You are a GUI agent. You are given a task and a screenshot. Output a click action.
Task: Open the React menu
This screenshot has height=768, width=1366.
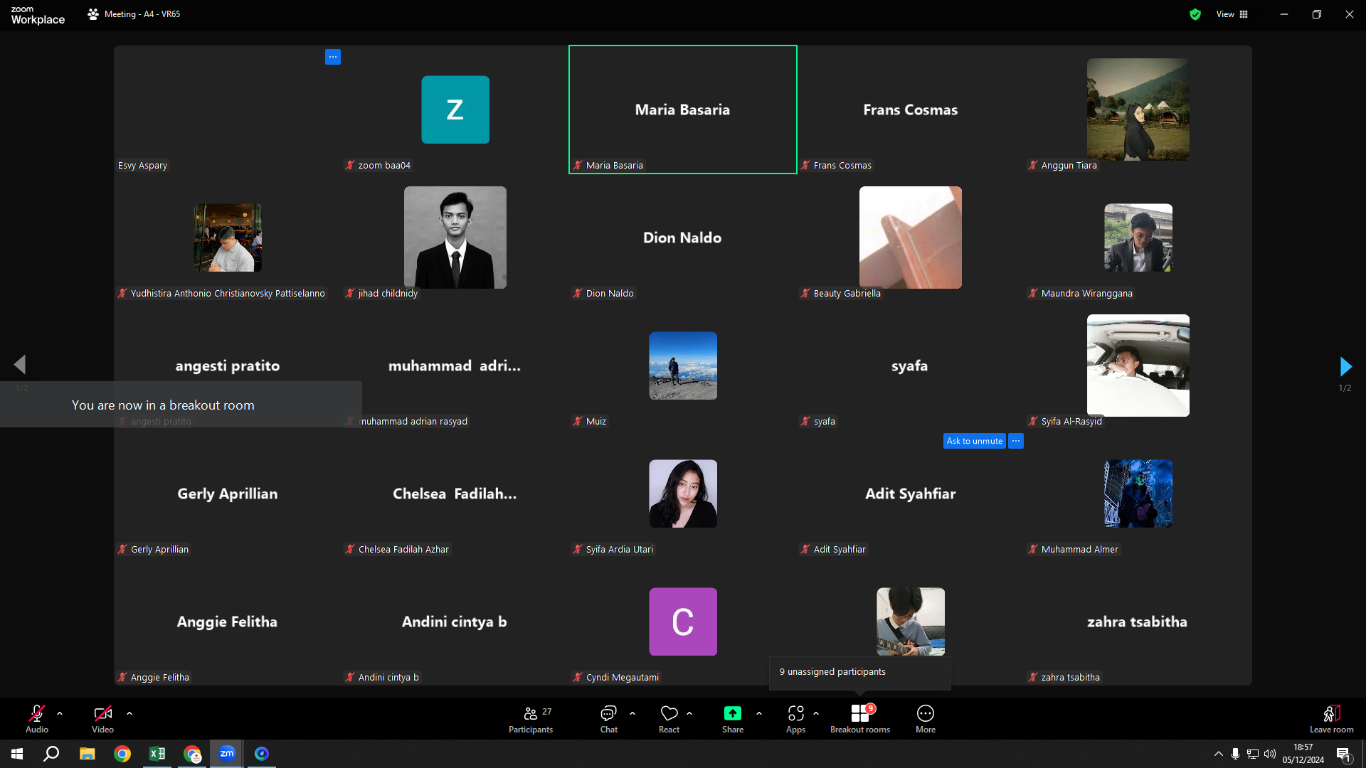click(669, 718)
